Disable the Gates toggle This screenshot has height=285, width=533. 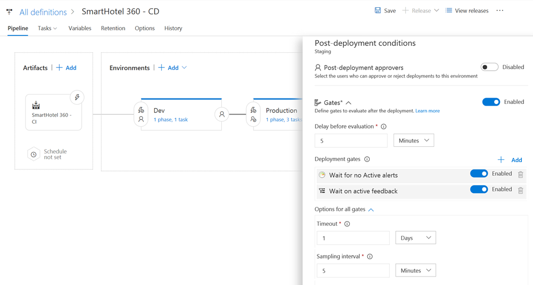pos(491,102)
